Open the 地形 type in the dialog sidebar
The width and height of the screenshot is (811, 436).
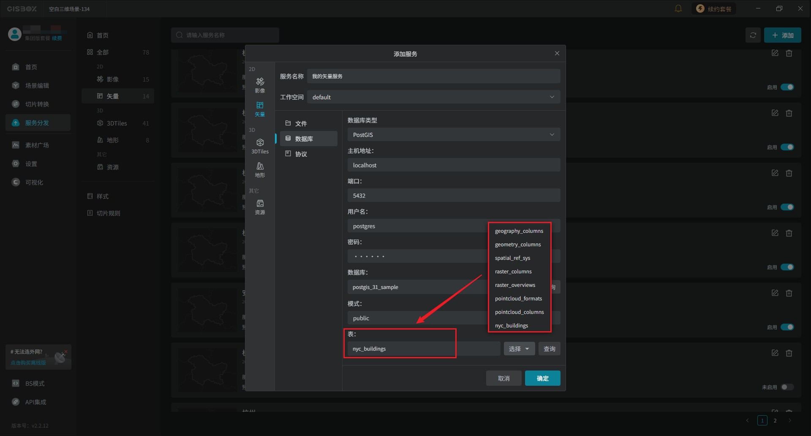260,169
